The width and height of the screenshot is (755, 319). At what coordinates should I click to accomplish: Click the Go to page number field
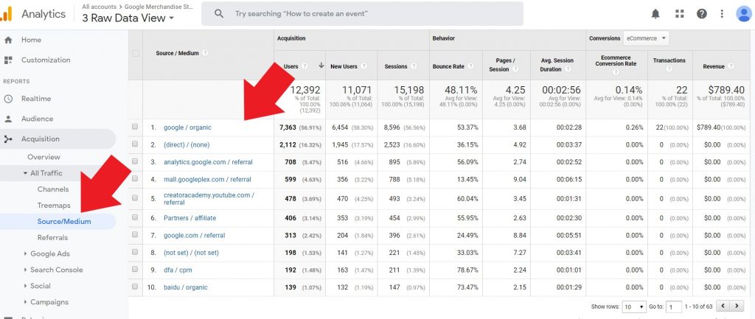(x=674, y=306)
